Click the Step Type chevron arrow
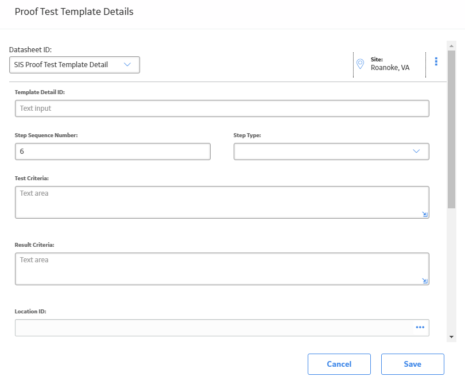The width and height of the screenshot is (465, 384). click(416, 151)
